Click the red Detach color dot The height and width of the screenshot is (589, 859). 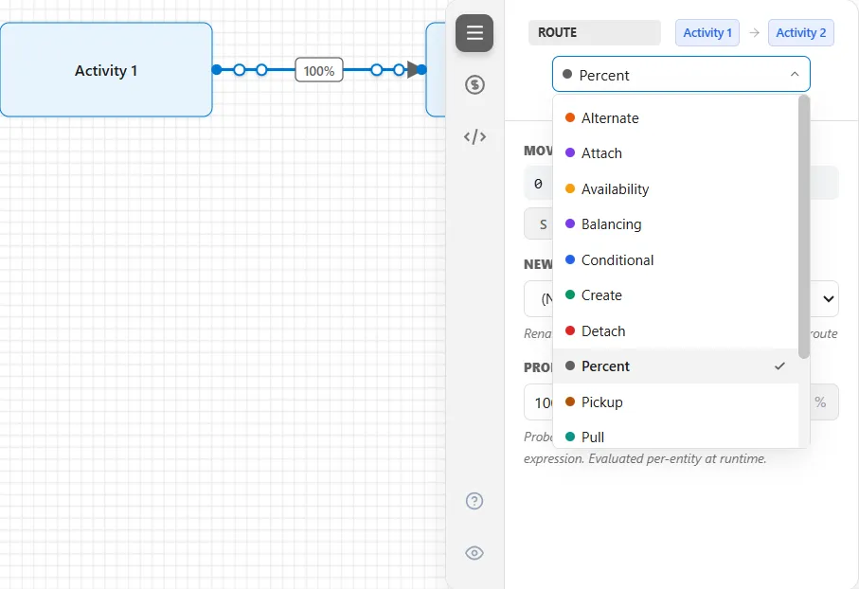click(570, 330)
